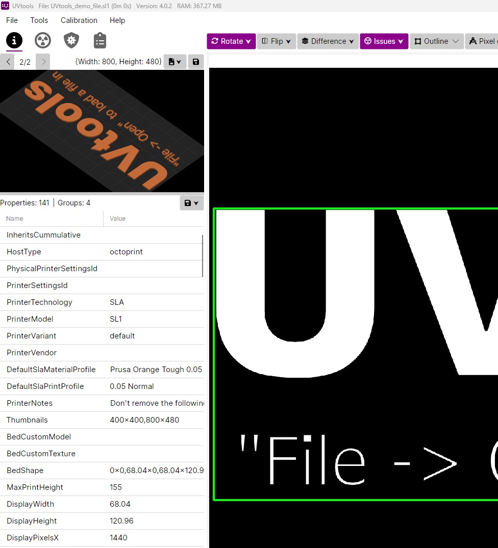The height and width of the screenshot is (548, 498).
Task: Save the current thumbnail with the floppy icon
Action: pyautogui.click(x=196, y=62)
